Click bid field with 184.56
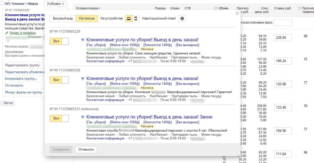 pyautogui.click(x=283, y=131)
